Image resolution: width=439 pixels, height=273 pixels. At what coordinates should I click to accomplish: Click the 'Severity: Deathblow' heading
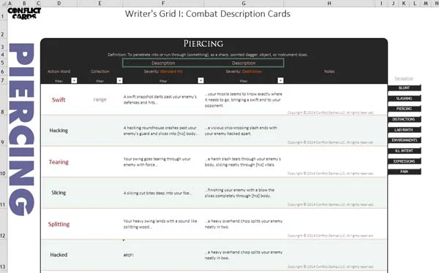point(244,72)
